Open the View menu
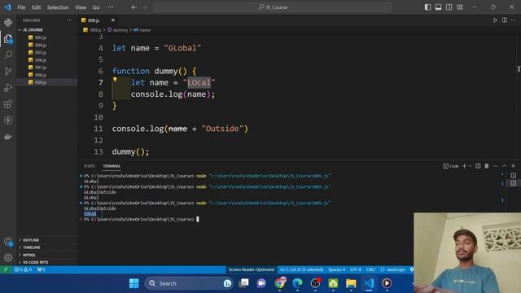This screenshot has height=293, width=521. click(81, 7)
